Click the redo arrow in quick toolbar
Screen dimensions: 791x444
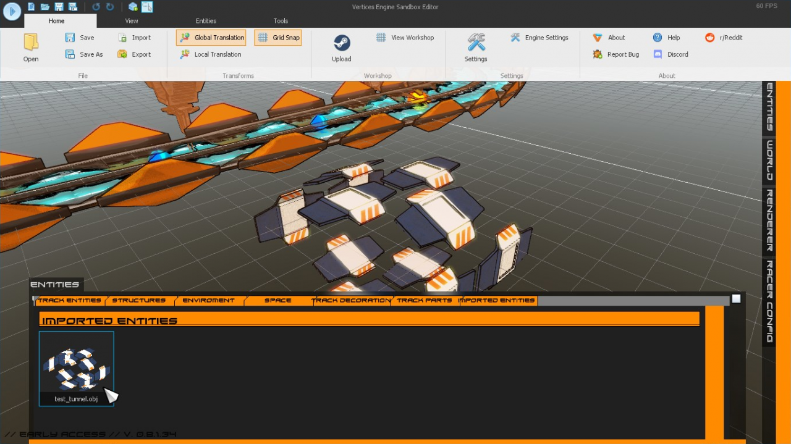(110, 7)
